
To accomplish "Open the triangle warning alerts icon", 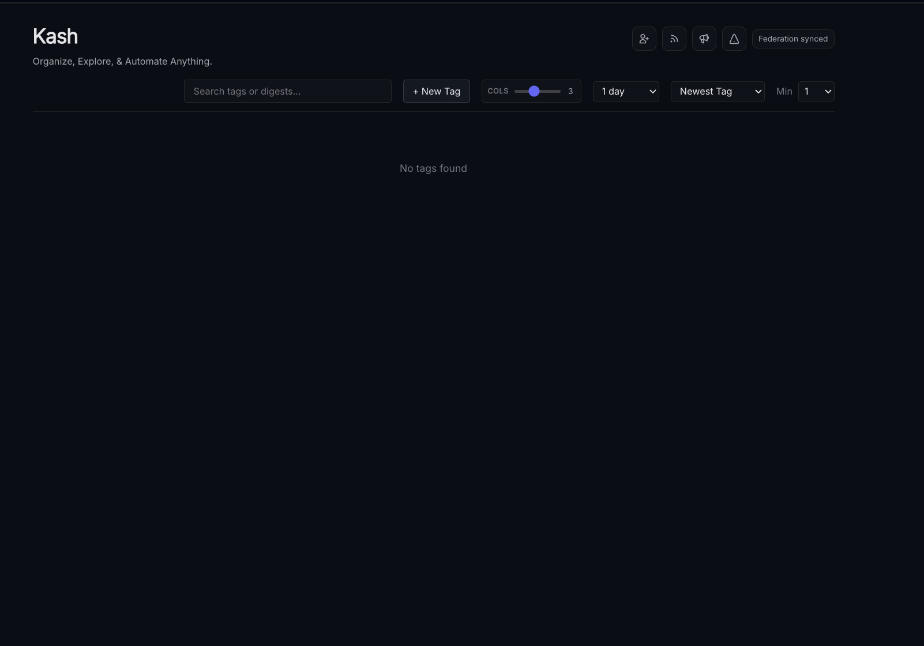I will pyautogui.click(x=734, y=39).
